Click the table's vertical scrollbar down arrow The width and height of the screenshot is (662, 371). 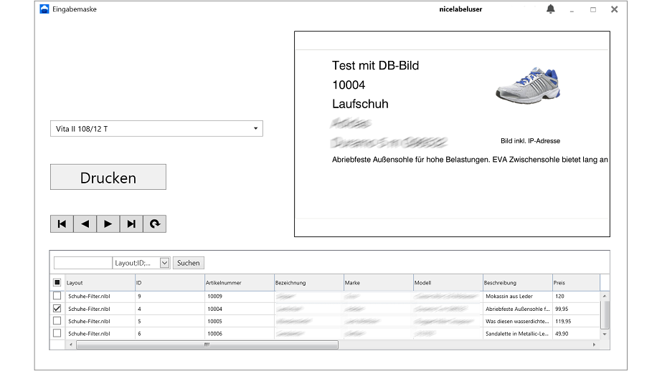604,334
